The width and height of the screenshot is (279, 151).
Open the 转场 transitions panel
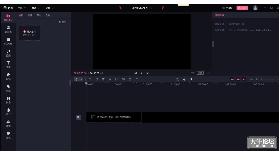point(8,100)
